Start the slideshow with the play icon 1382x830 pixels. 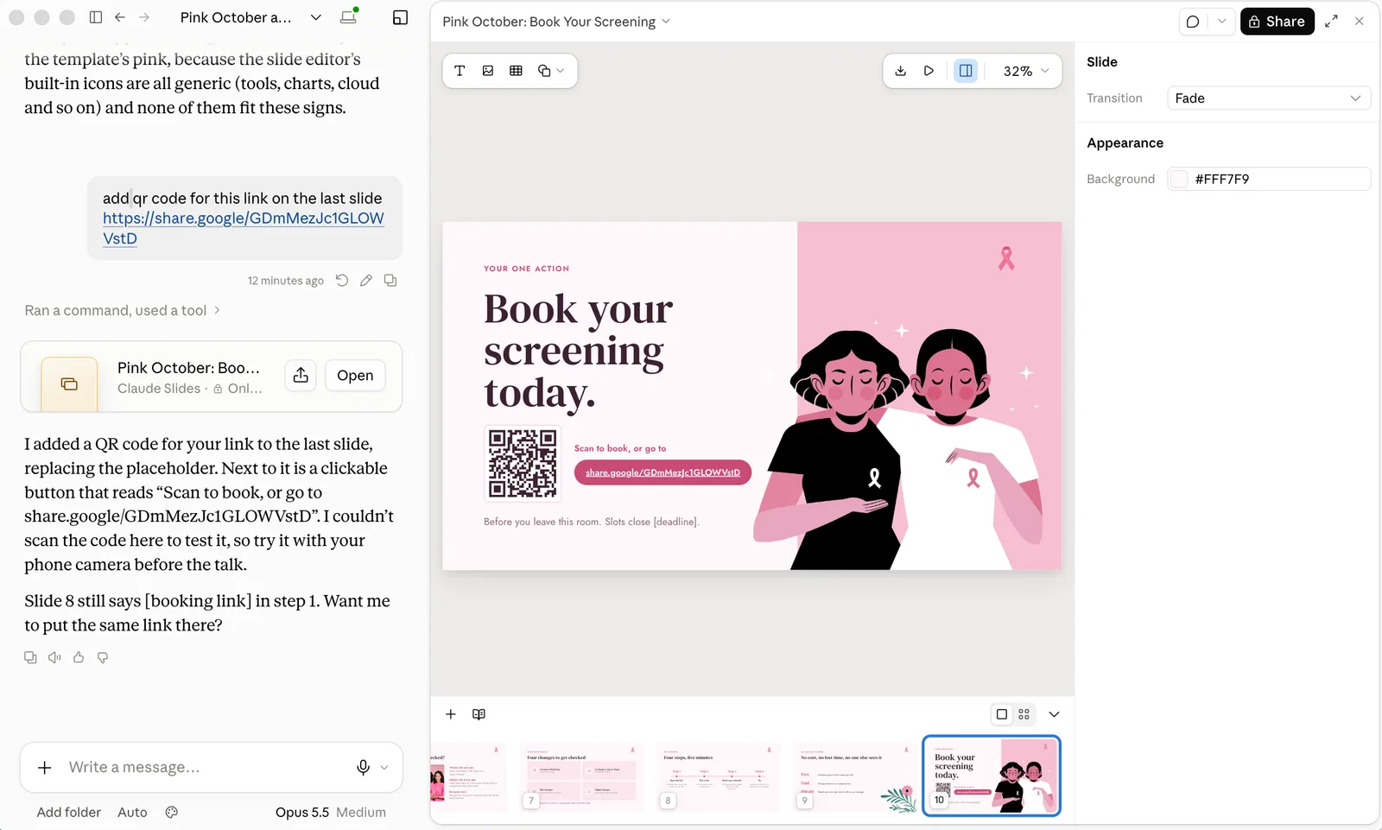[929, 71]
